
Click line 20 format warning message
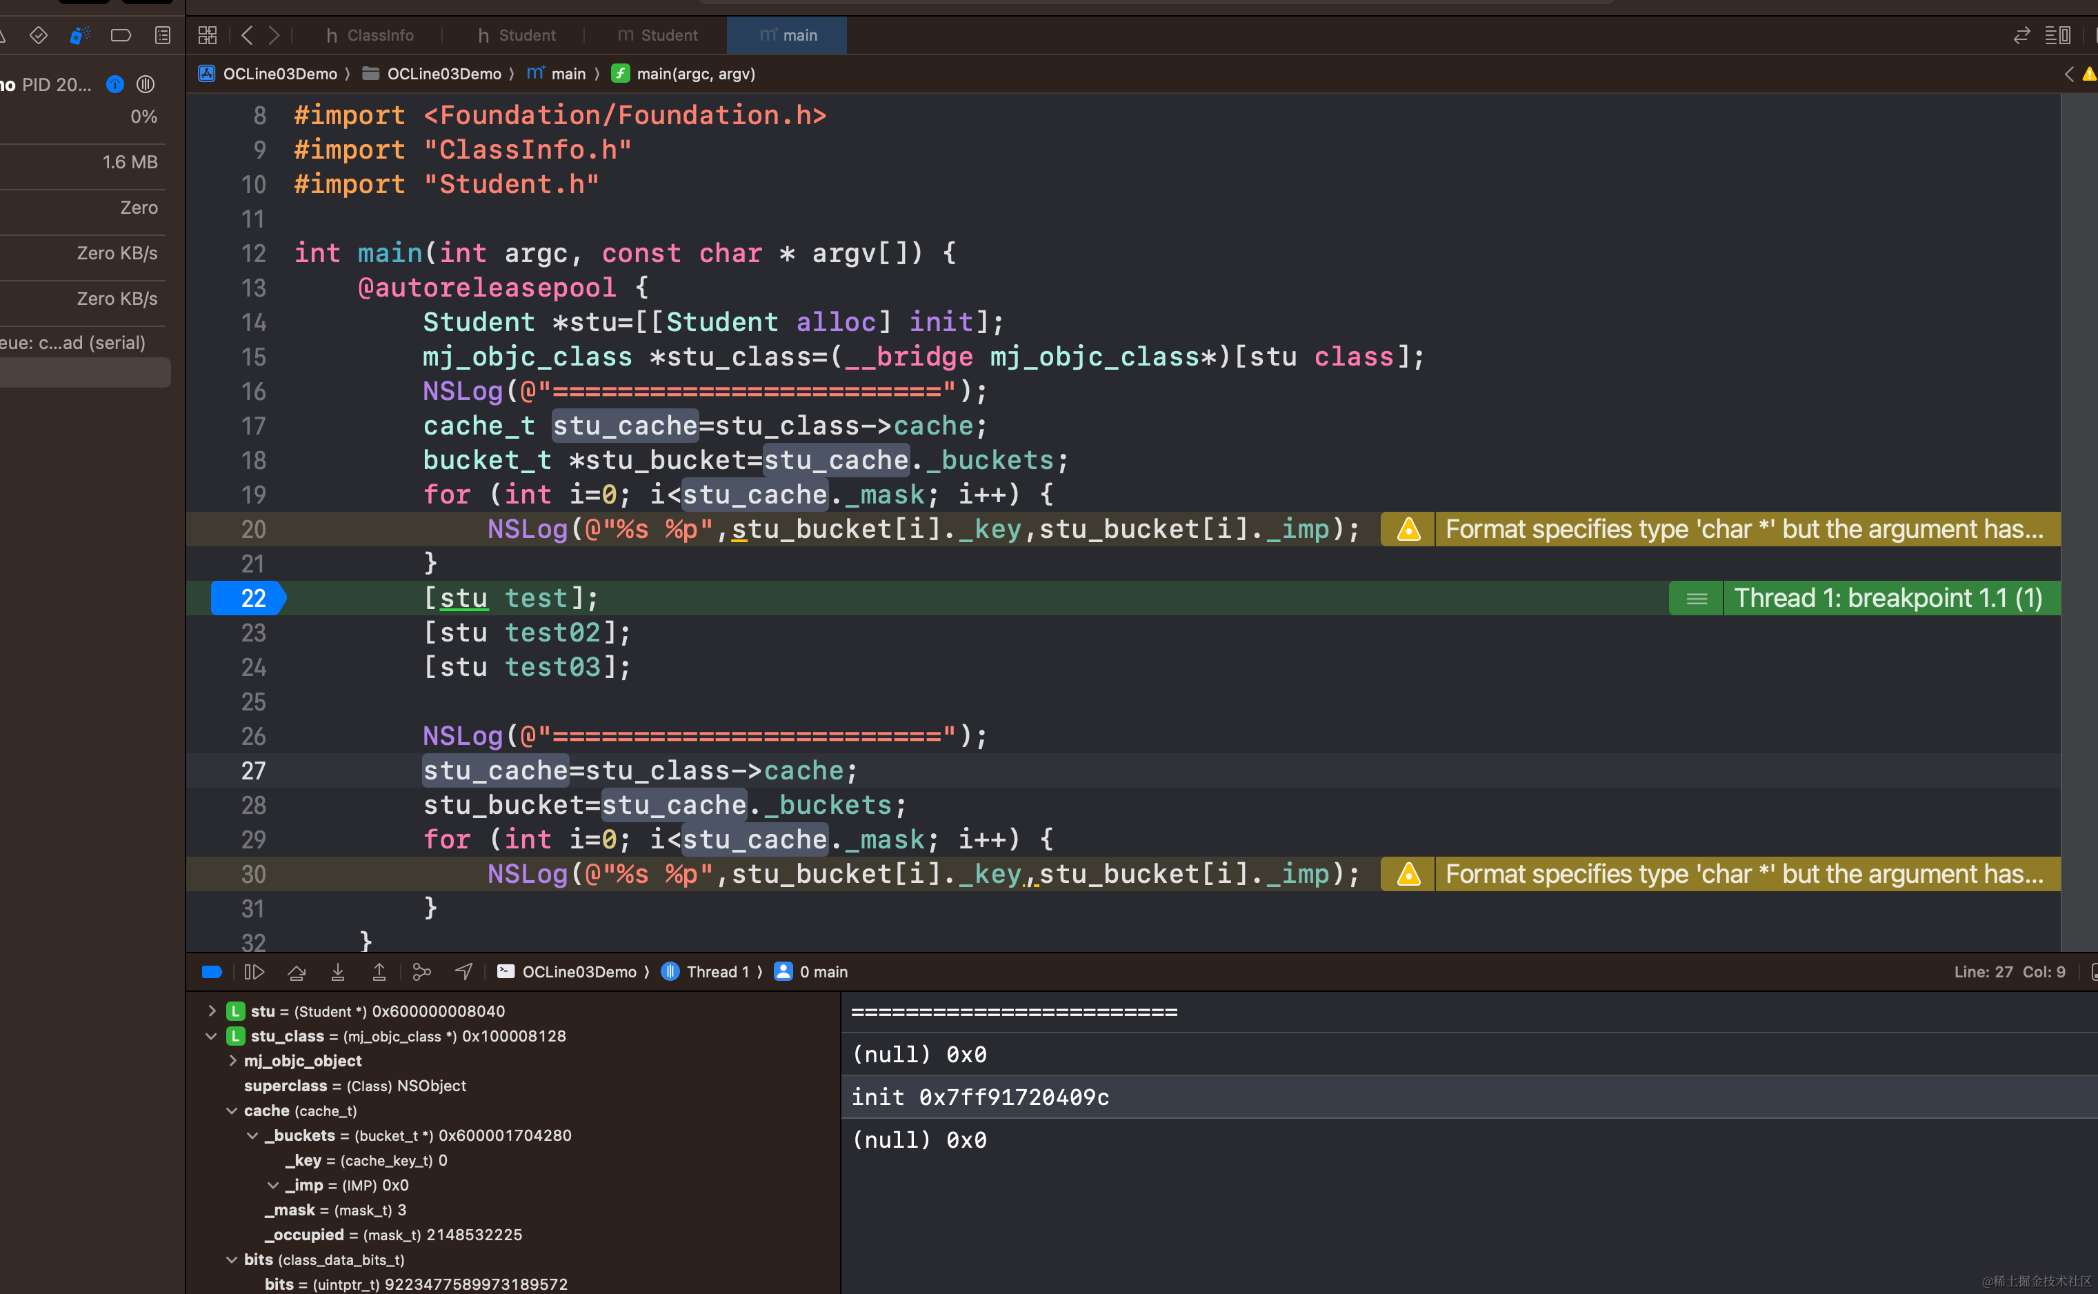click(1743, 529)
